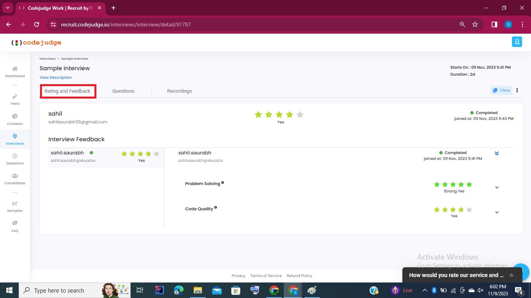Open the Refund Policy footer link
The width and height of the screenshot is (531, 298).
(299, 276)
